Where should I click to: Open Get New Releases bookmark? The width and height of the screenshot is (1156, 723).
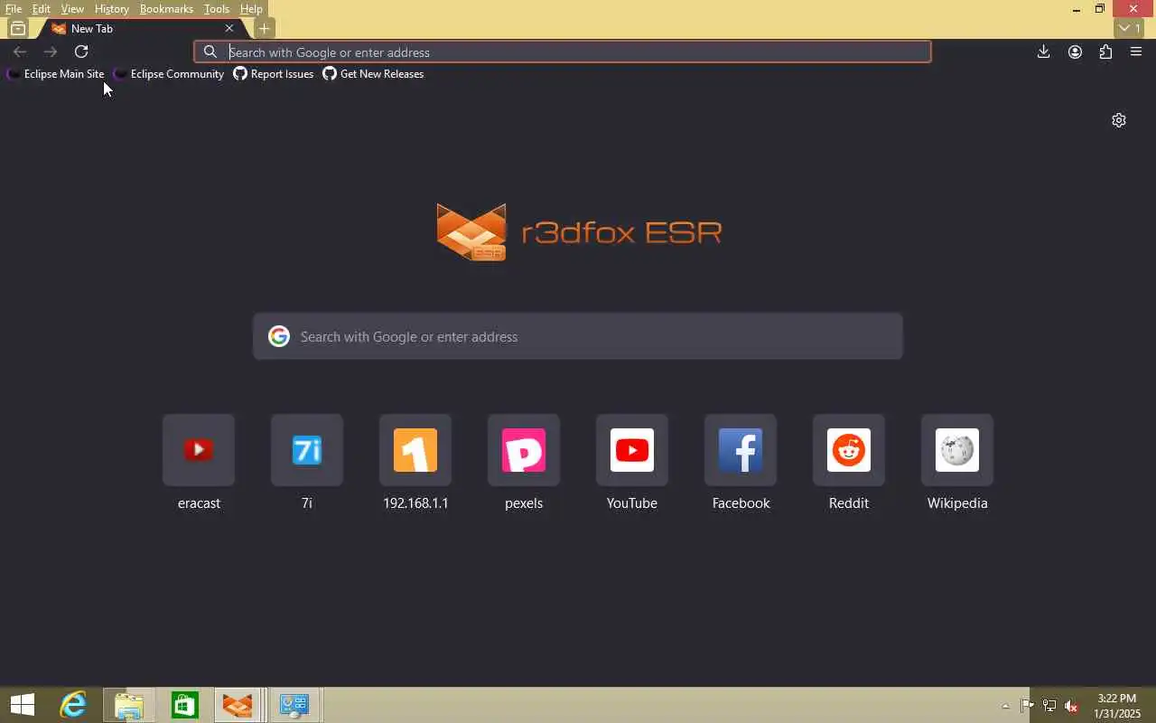tap(373, 74)
